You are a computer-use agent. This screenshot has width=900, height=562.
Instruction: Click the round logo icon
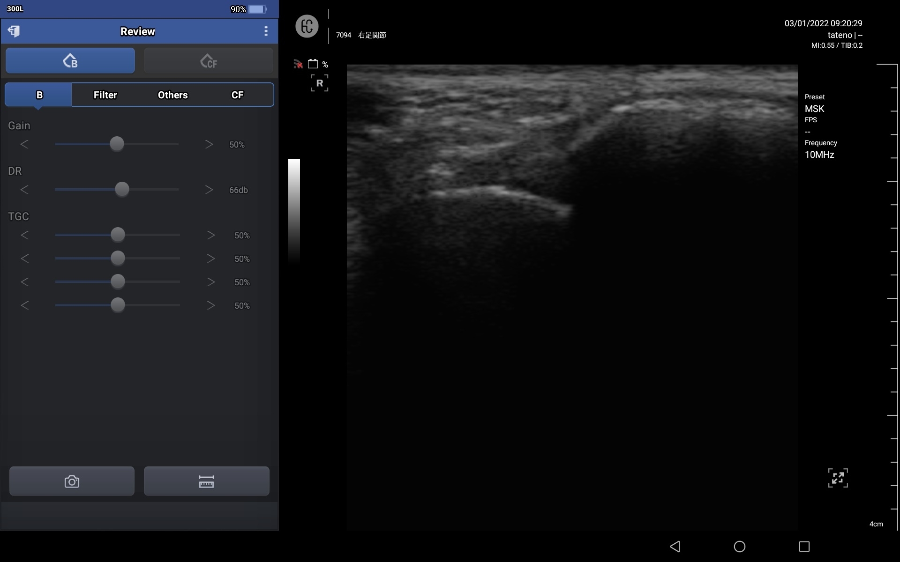click(x=307, y=26)
